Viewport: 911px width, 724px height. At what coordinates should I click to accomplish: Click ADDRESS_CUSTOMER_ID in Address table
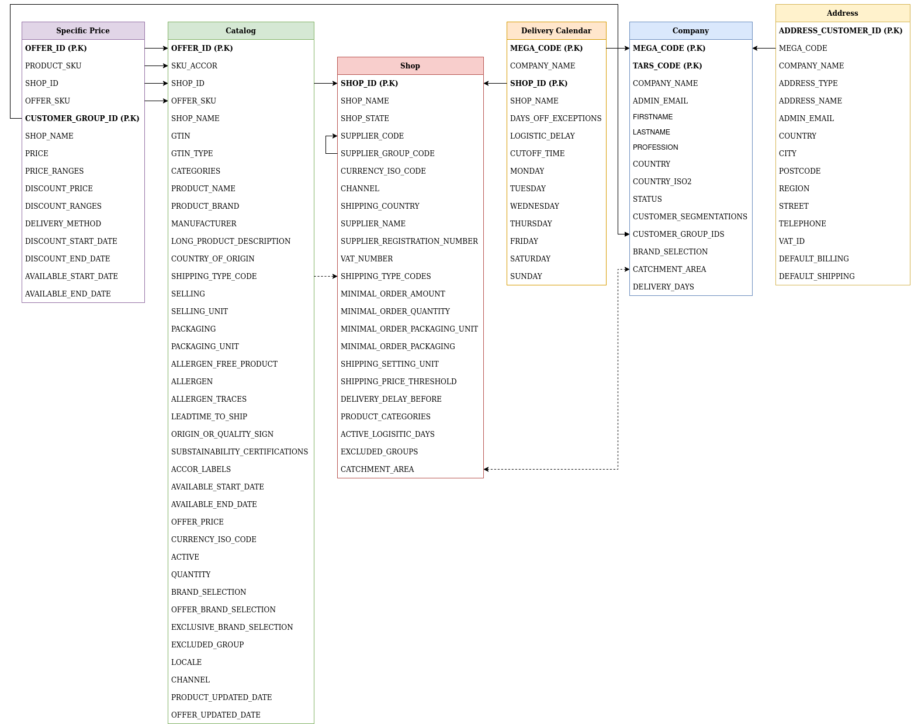coord(841,30)
